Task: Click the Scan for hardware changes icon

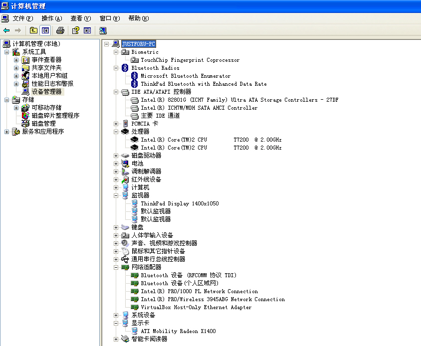Action: [x=103, y=30]
